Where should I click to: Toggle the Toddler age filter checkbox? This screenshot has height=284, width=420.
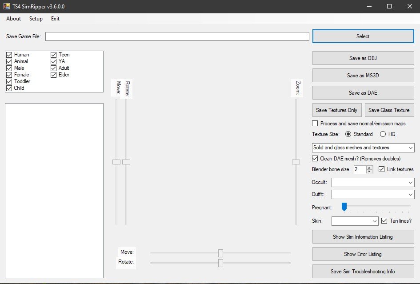tap(9, 81)
